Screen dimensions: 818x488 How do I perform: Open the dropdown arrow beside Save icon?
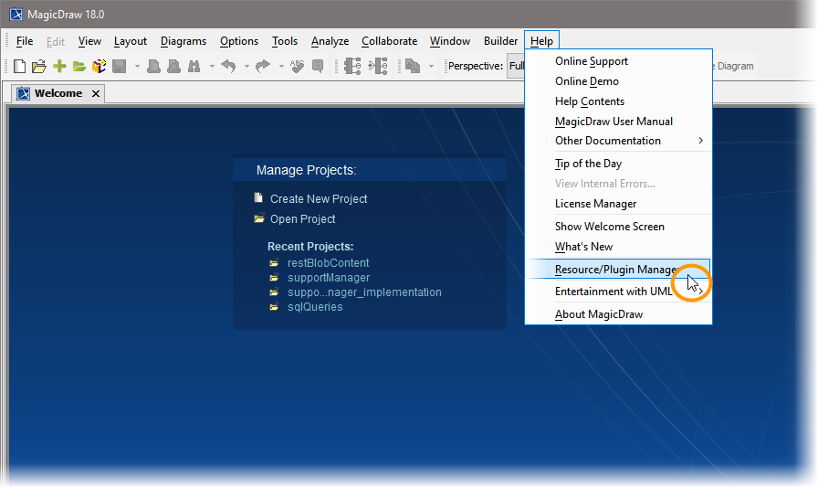pyautogui.click(x=137, y=66)
